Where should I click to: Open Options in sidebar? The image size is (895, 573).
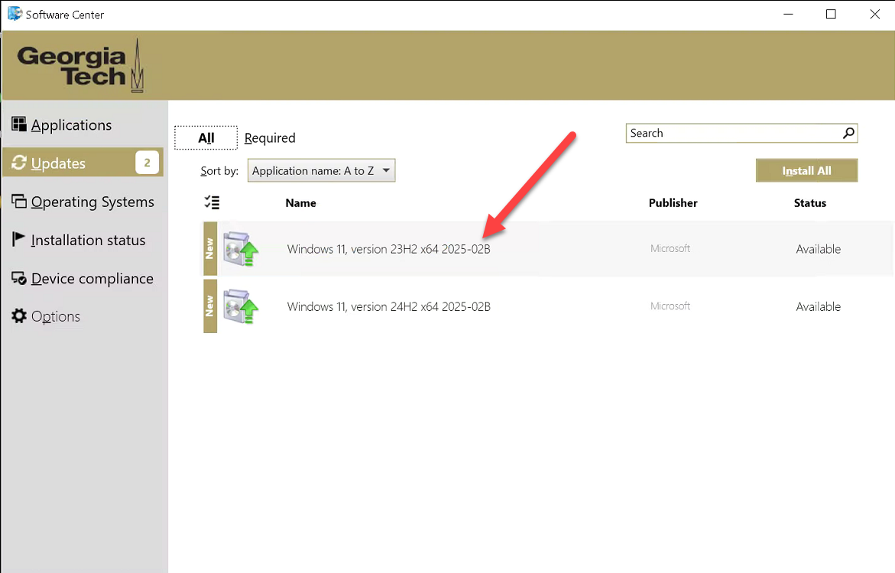point(55,317)
